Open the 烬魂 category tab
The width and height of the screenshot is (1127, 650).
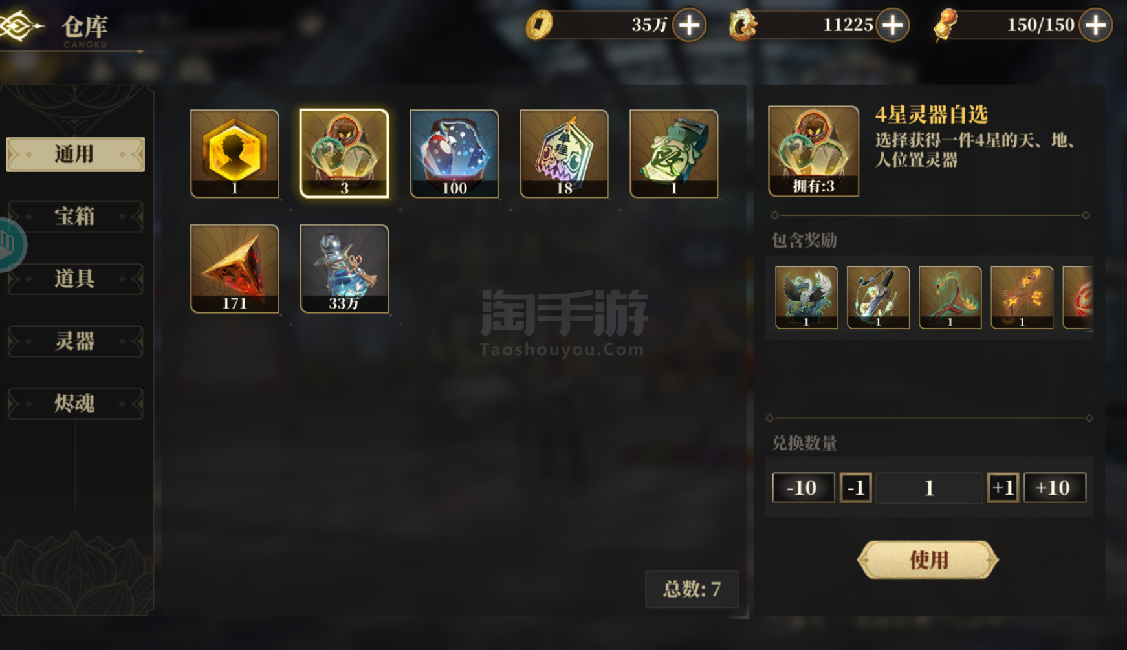[x=75, y=404]
